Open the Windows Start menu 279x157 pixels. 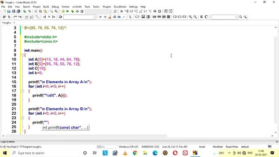pyautogui.click(x=5, y=153)
